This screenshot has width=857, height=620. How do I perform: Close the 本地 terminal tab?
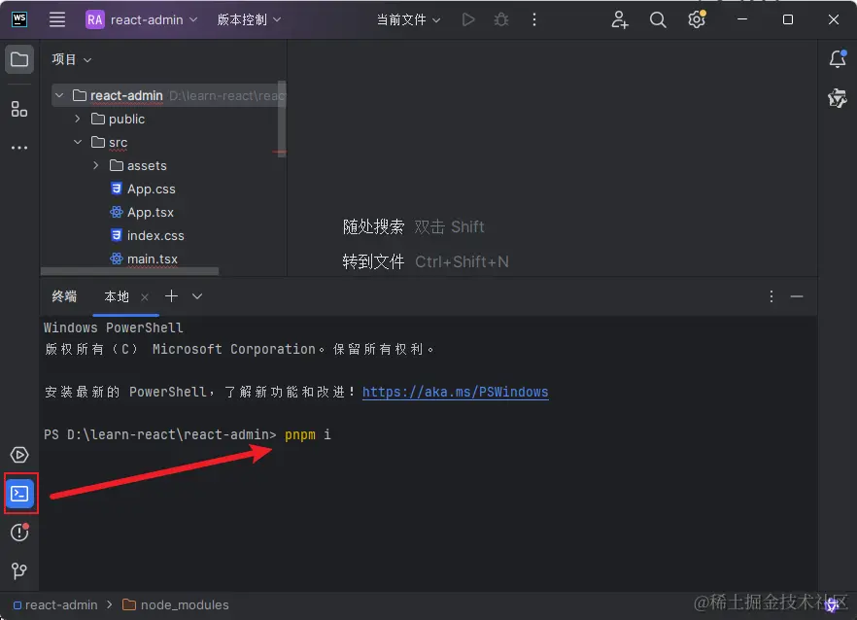(x=145, y=296)
